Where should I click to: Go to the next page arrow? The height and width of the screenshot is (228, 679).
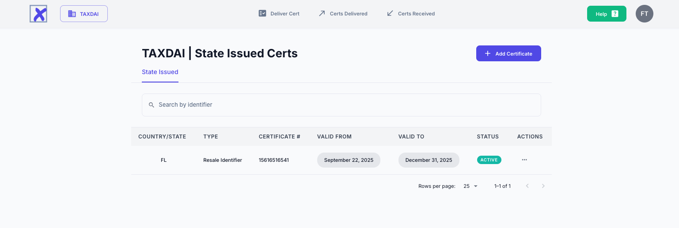pos(543,186)
